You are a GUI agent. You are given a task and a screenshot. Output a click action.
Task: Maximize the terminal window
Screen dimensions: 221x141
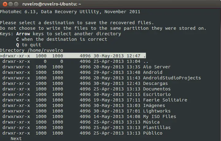pyautogui.click(x=16, y=4)
